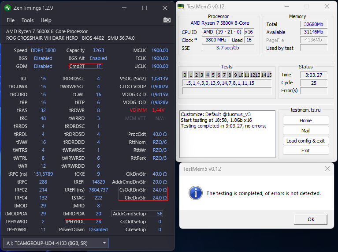
Task: Click the tPHYRDL value 28
Action: tap(98, 222)
